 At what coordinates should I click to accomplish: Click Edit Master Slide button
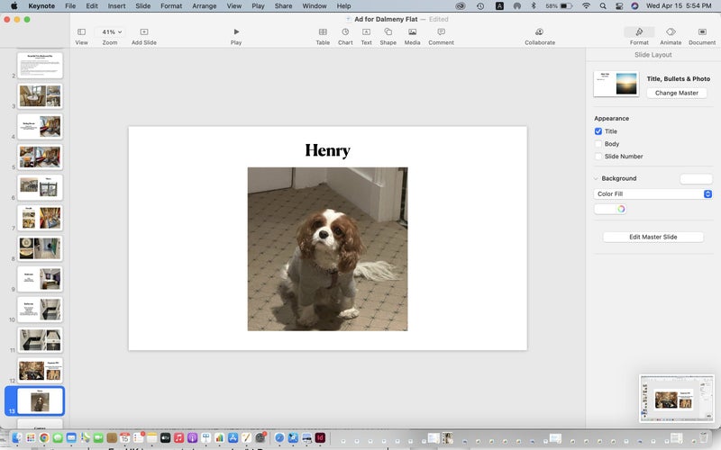(653, 237)
